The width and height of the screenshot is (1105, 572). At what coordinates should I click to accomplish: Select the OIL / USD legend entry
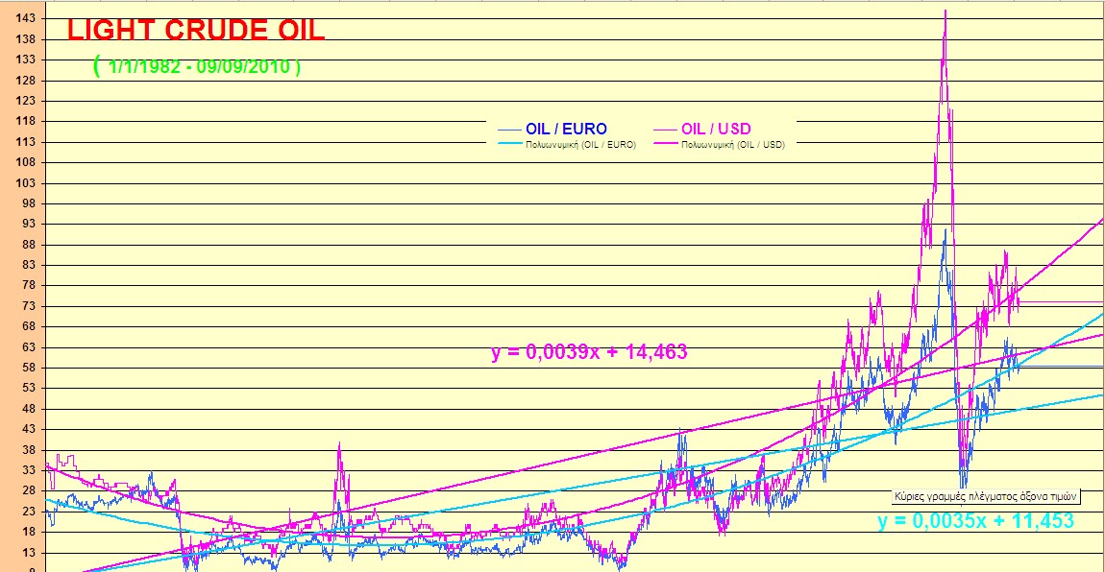[x=719, y=128]
